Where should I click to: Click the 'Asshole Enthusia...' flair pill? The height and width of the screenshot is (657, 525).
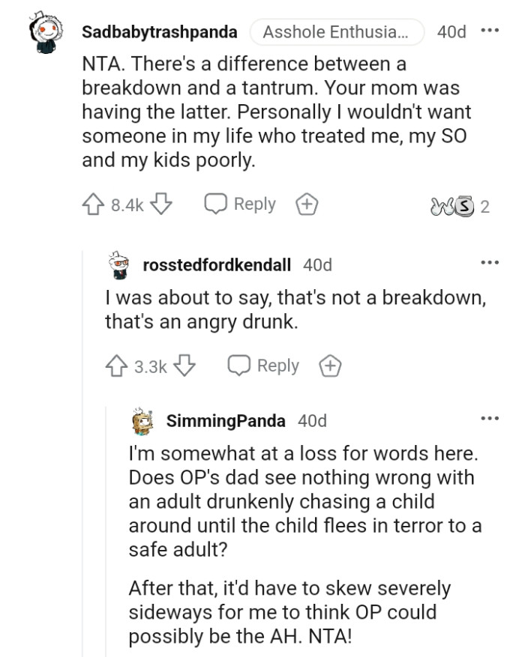pos(335,31)
